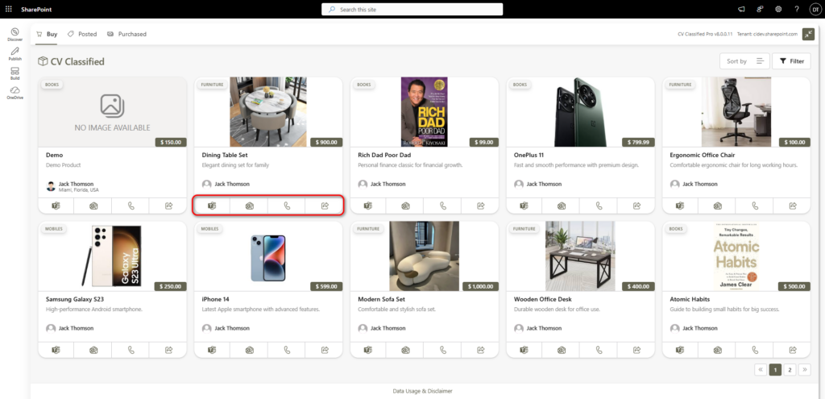Share the Samsung Galaxy S23 listing
The image size is (825, 399).
pos(168,350)
